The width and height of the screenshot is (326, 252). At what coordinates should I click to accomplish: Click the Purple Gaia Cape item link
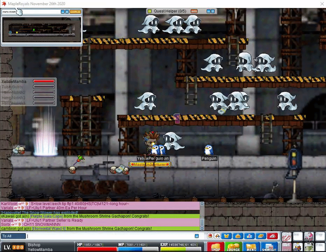(47, 216)
